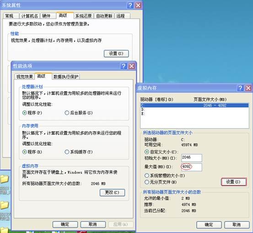253x233 pixels.
Task: Click 驱动器[卷标](D) column header
Action: tap(156, 99)
